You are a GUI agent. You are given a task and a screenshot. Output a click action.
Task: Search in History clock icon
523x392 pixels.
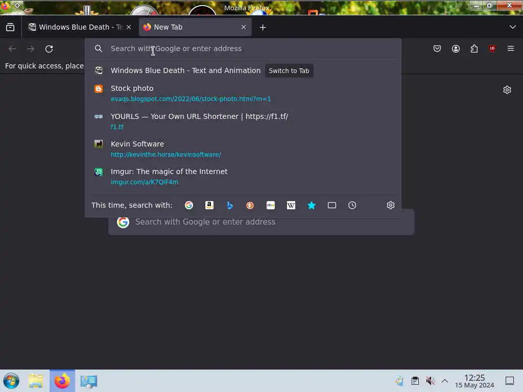click(352, 205)
